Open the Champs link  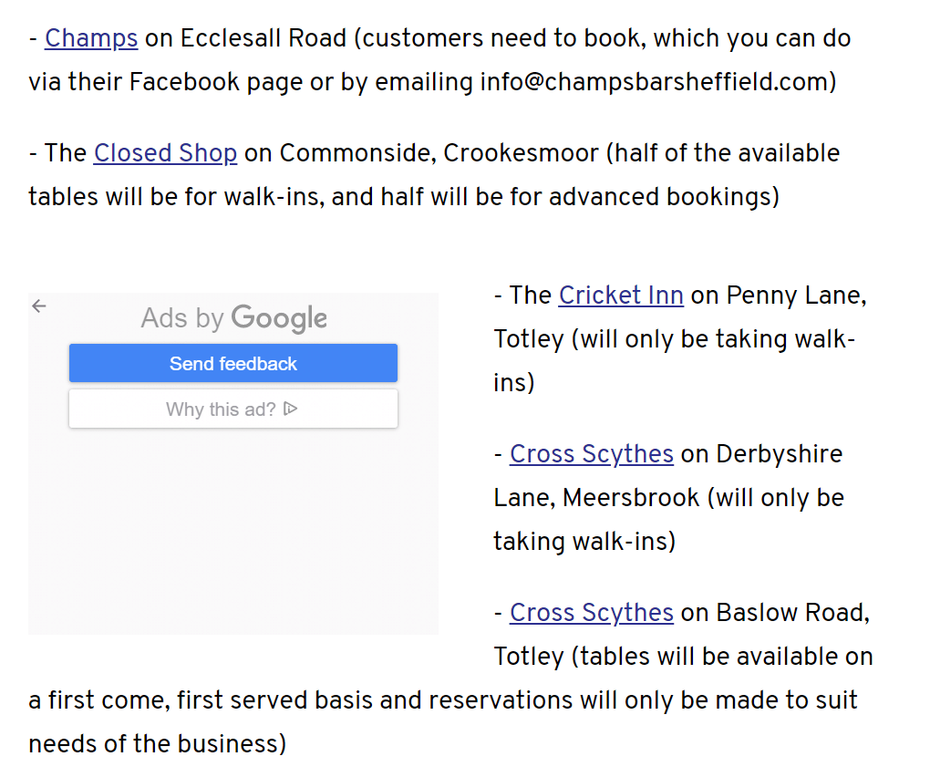(x=91, y=38)
